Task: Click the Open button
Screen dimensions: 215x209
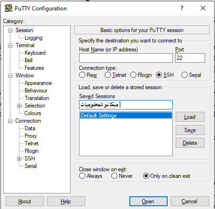Action: coord(148,201)
